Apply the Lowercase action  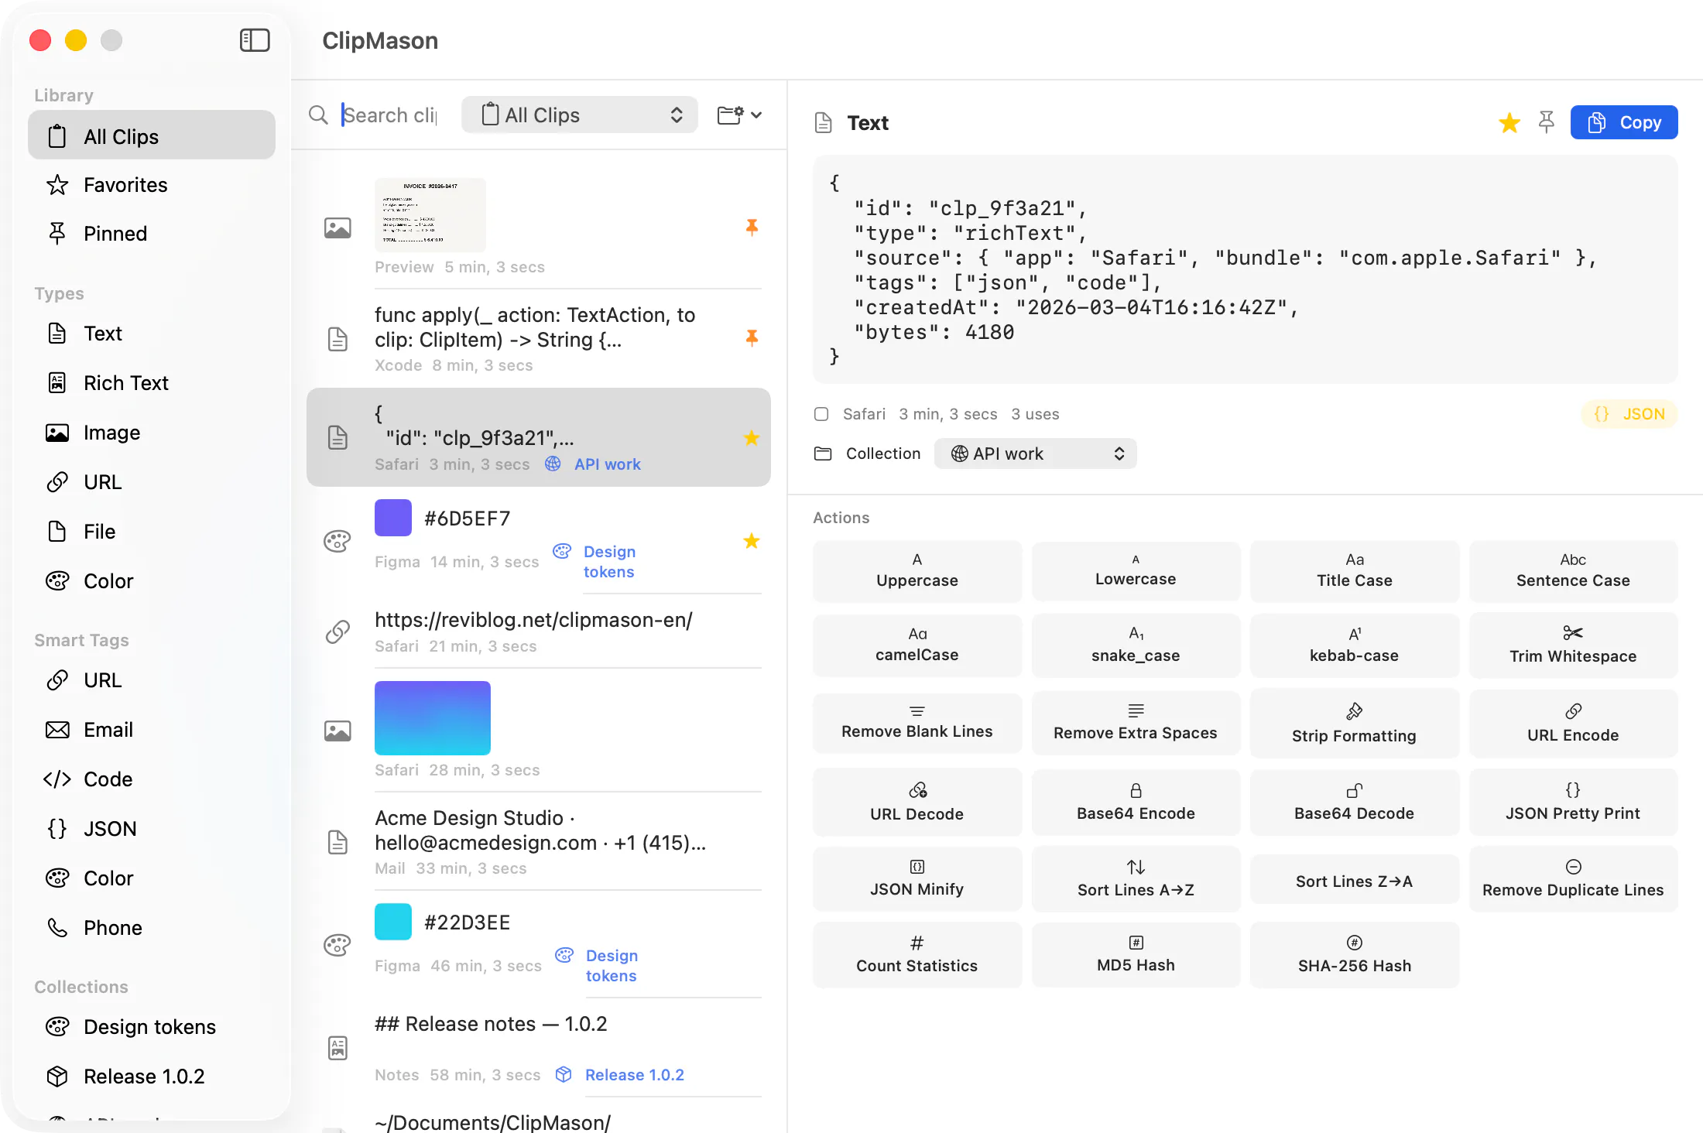tap(1136, 571)
